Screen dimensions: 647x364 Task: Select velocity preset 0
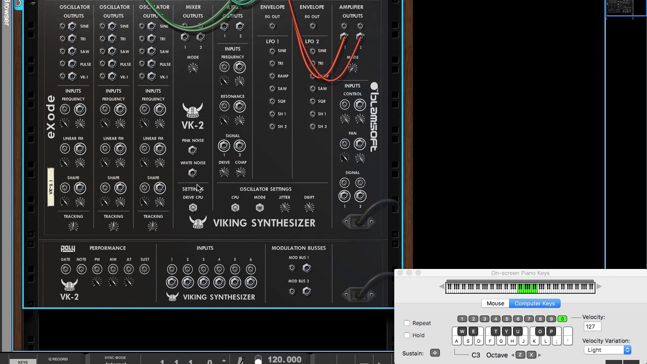click(x=562, y=319)
